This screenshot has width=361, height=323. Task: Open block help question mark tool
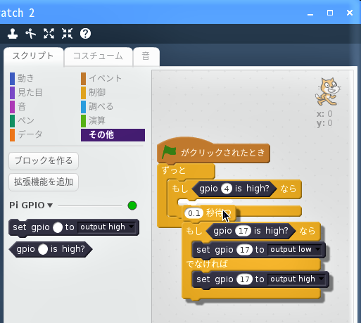(x=85, y=34)
